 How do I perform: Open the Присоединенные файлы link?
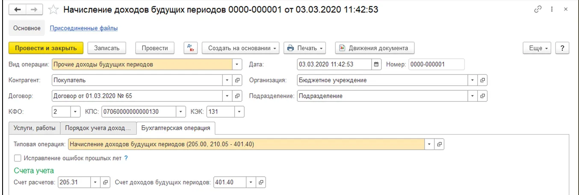[x=84, y=28]
